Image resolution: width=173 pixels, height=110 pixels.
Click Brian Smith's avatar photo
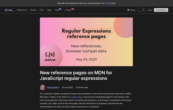43,87
